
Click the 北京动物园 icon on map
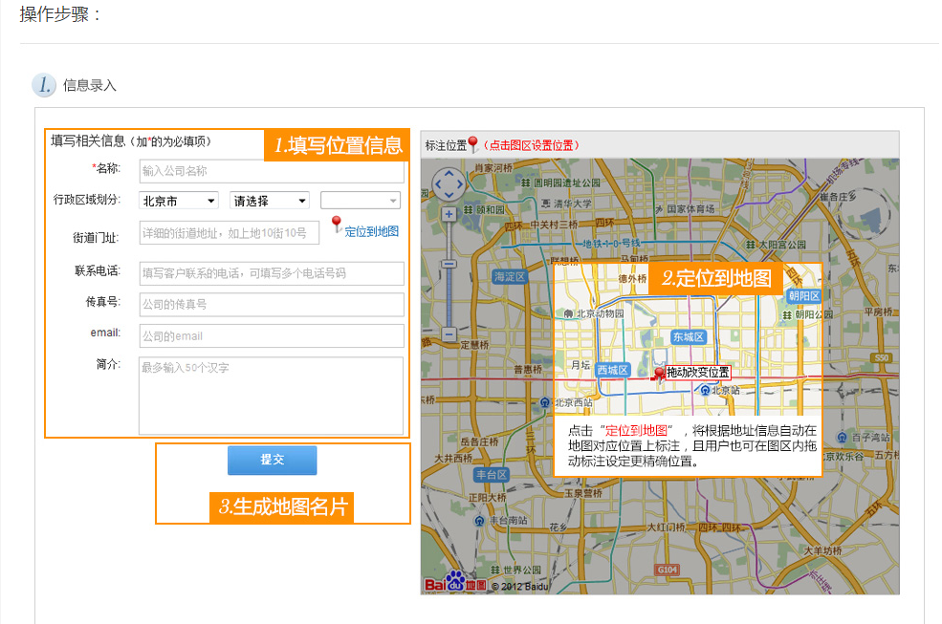pos(568,313)
